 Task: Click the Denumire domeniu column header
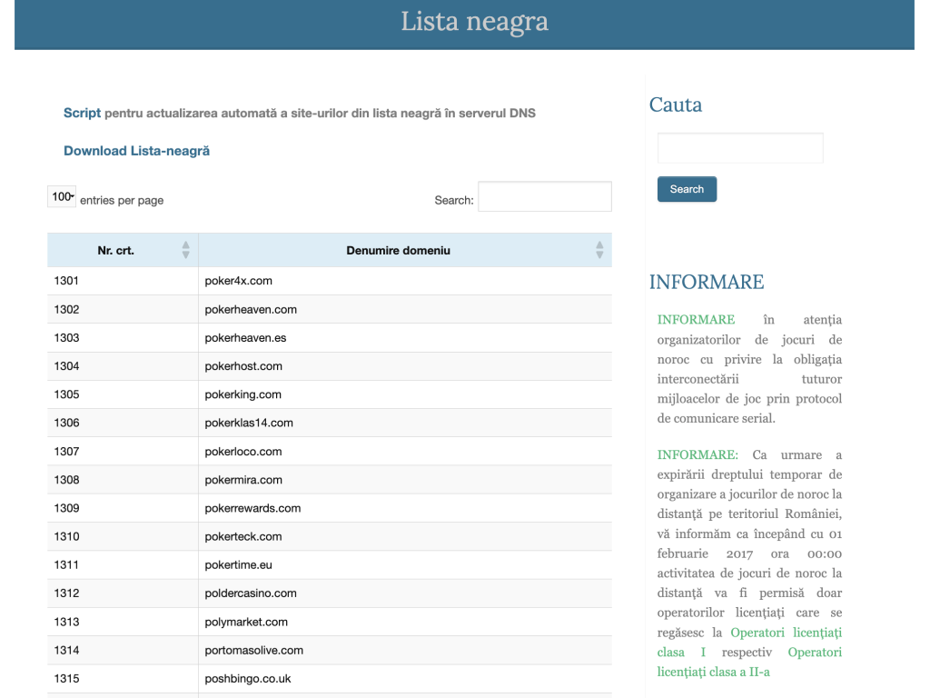[398, 251]
